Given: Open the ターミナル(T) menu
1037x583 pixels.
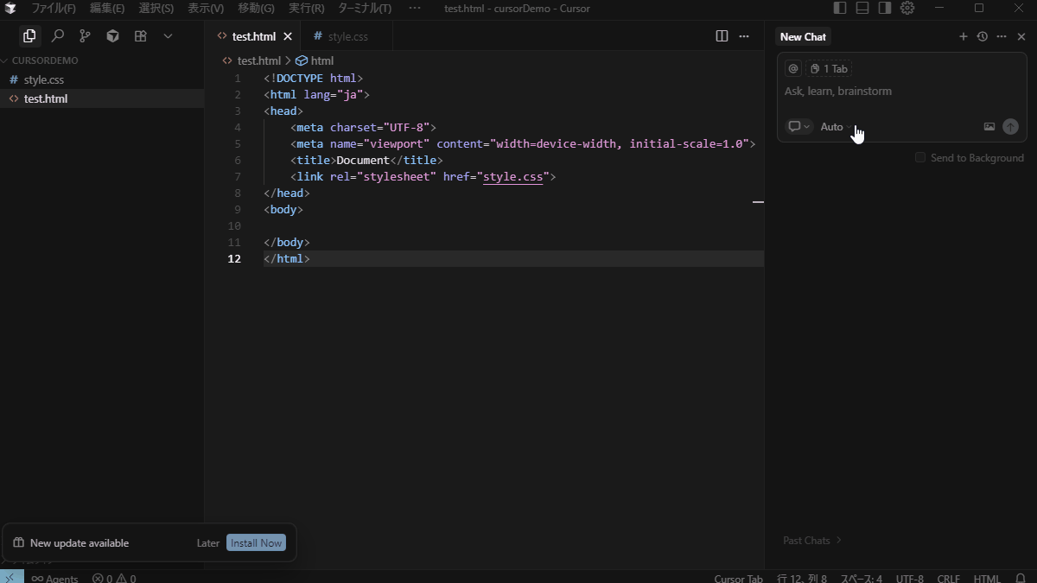Looking at the screenshot, I should tap(364, 8).
